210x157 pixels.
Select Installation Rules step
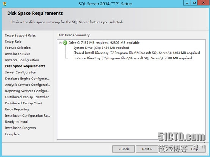pos(18,54)
